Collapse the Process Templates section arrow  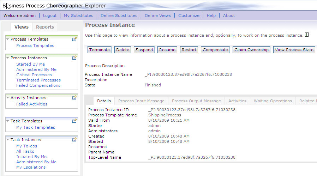click(8, 39)
